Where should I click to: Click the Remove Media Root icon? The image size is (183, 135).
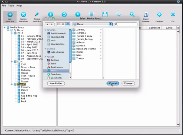23,15
